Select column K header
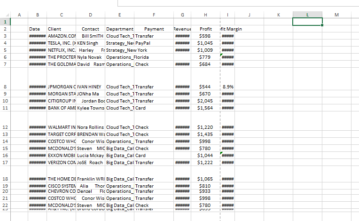 tap(278, 15)
